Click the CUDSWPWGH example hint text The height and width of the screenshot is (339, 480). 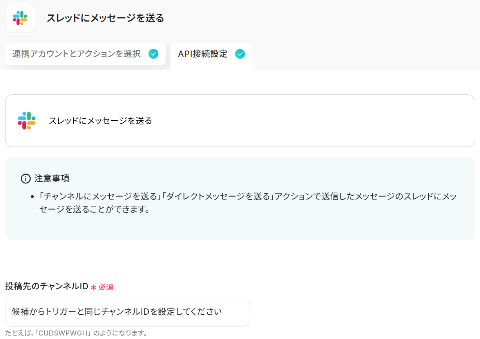pos(76,334)
